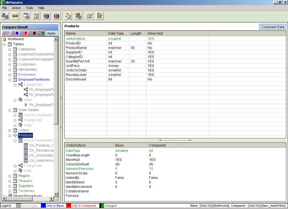Click the arrow icon beside Products
The width and height of the screenshot is (288, 209).
[15, 135]
